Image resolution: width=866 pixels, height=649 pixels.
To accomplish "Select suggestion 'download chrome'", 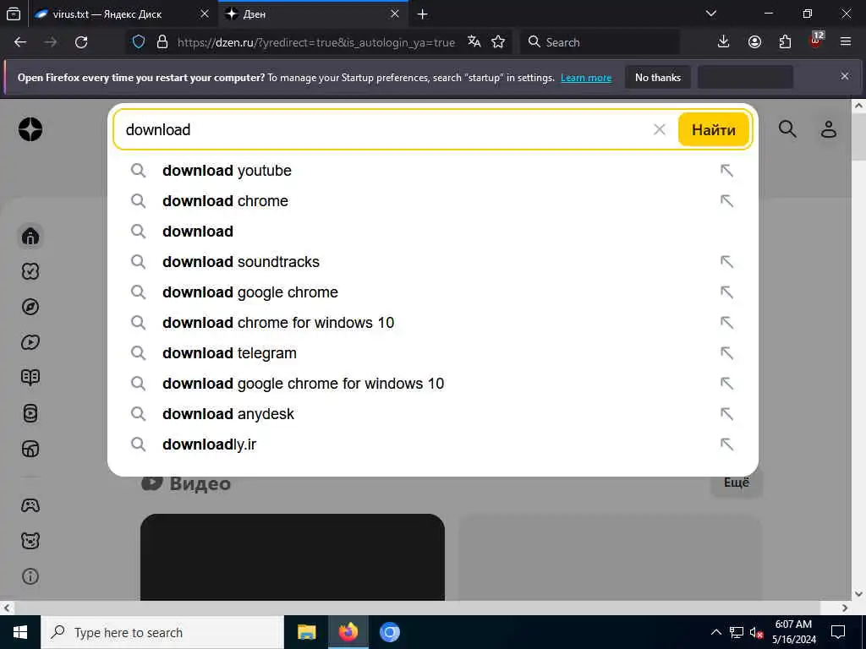I will 432,201.
